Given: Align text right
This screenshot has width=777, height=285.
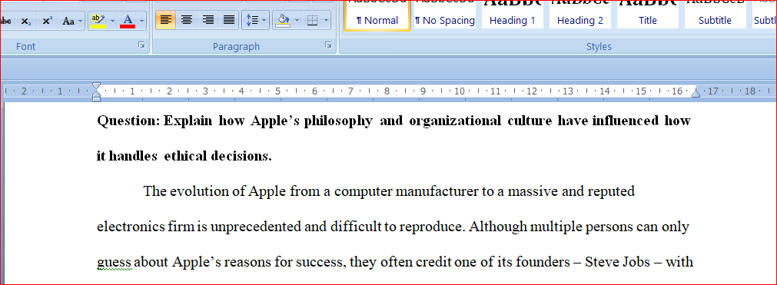Looking at the screenshot, I should pos(208,20).
